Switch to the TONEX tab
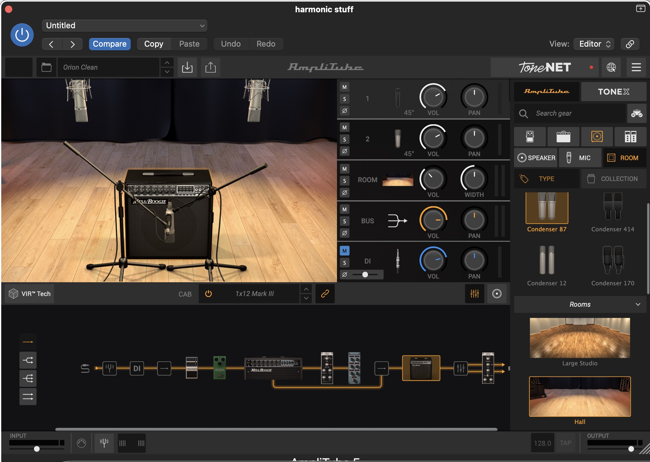This screenshot has width=650, height=462. (x=613, y=91)
